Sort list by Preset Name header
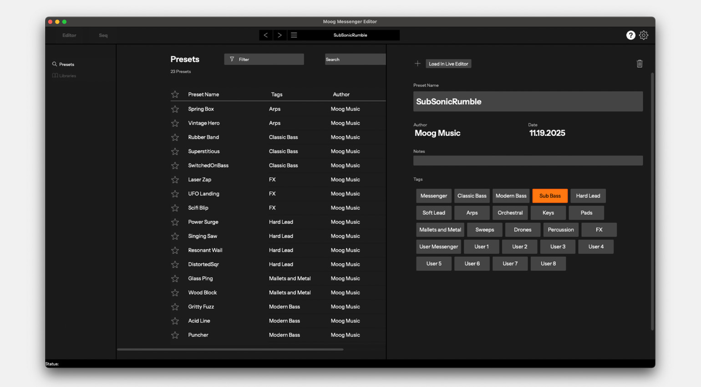Image resolution: width=701 pixels, height=387 pixels. 203,95
